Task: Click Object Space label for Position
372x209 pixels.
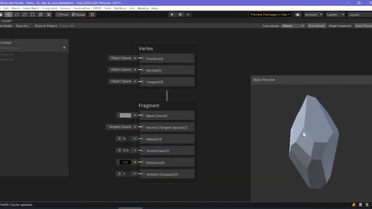Action: point(121,58)
